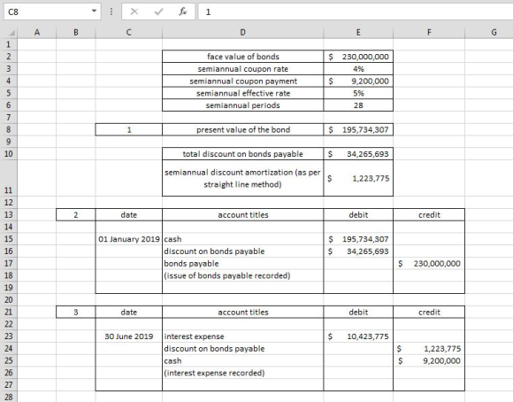Click '(issue of bonds payable recorded)' cell
Screen dimensions: 513x402
(242, 275)
